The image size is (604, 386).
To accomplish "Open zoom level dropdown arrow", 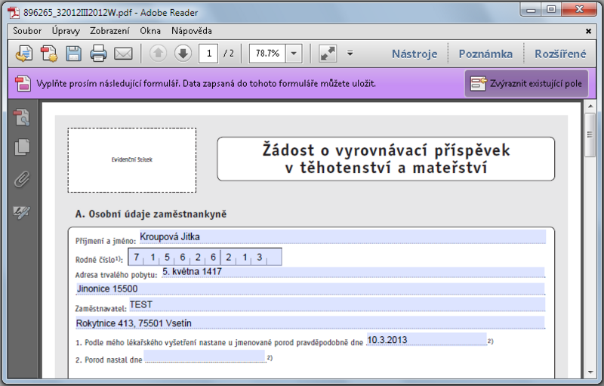I will (x=294, y=54).
